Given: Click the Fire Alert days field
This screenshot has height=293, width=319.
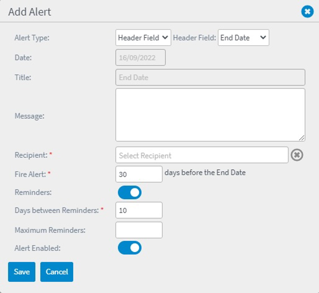Looking at the screenshot, I should click(139, 174).
